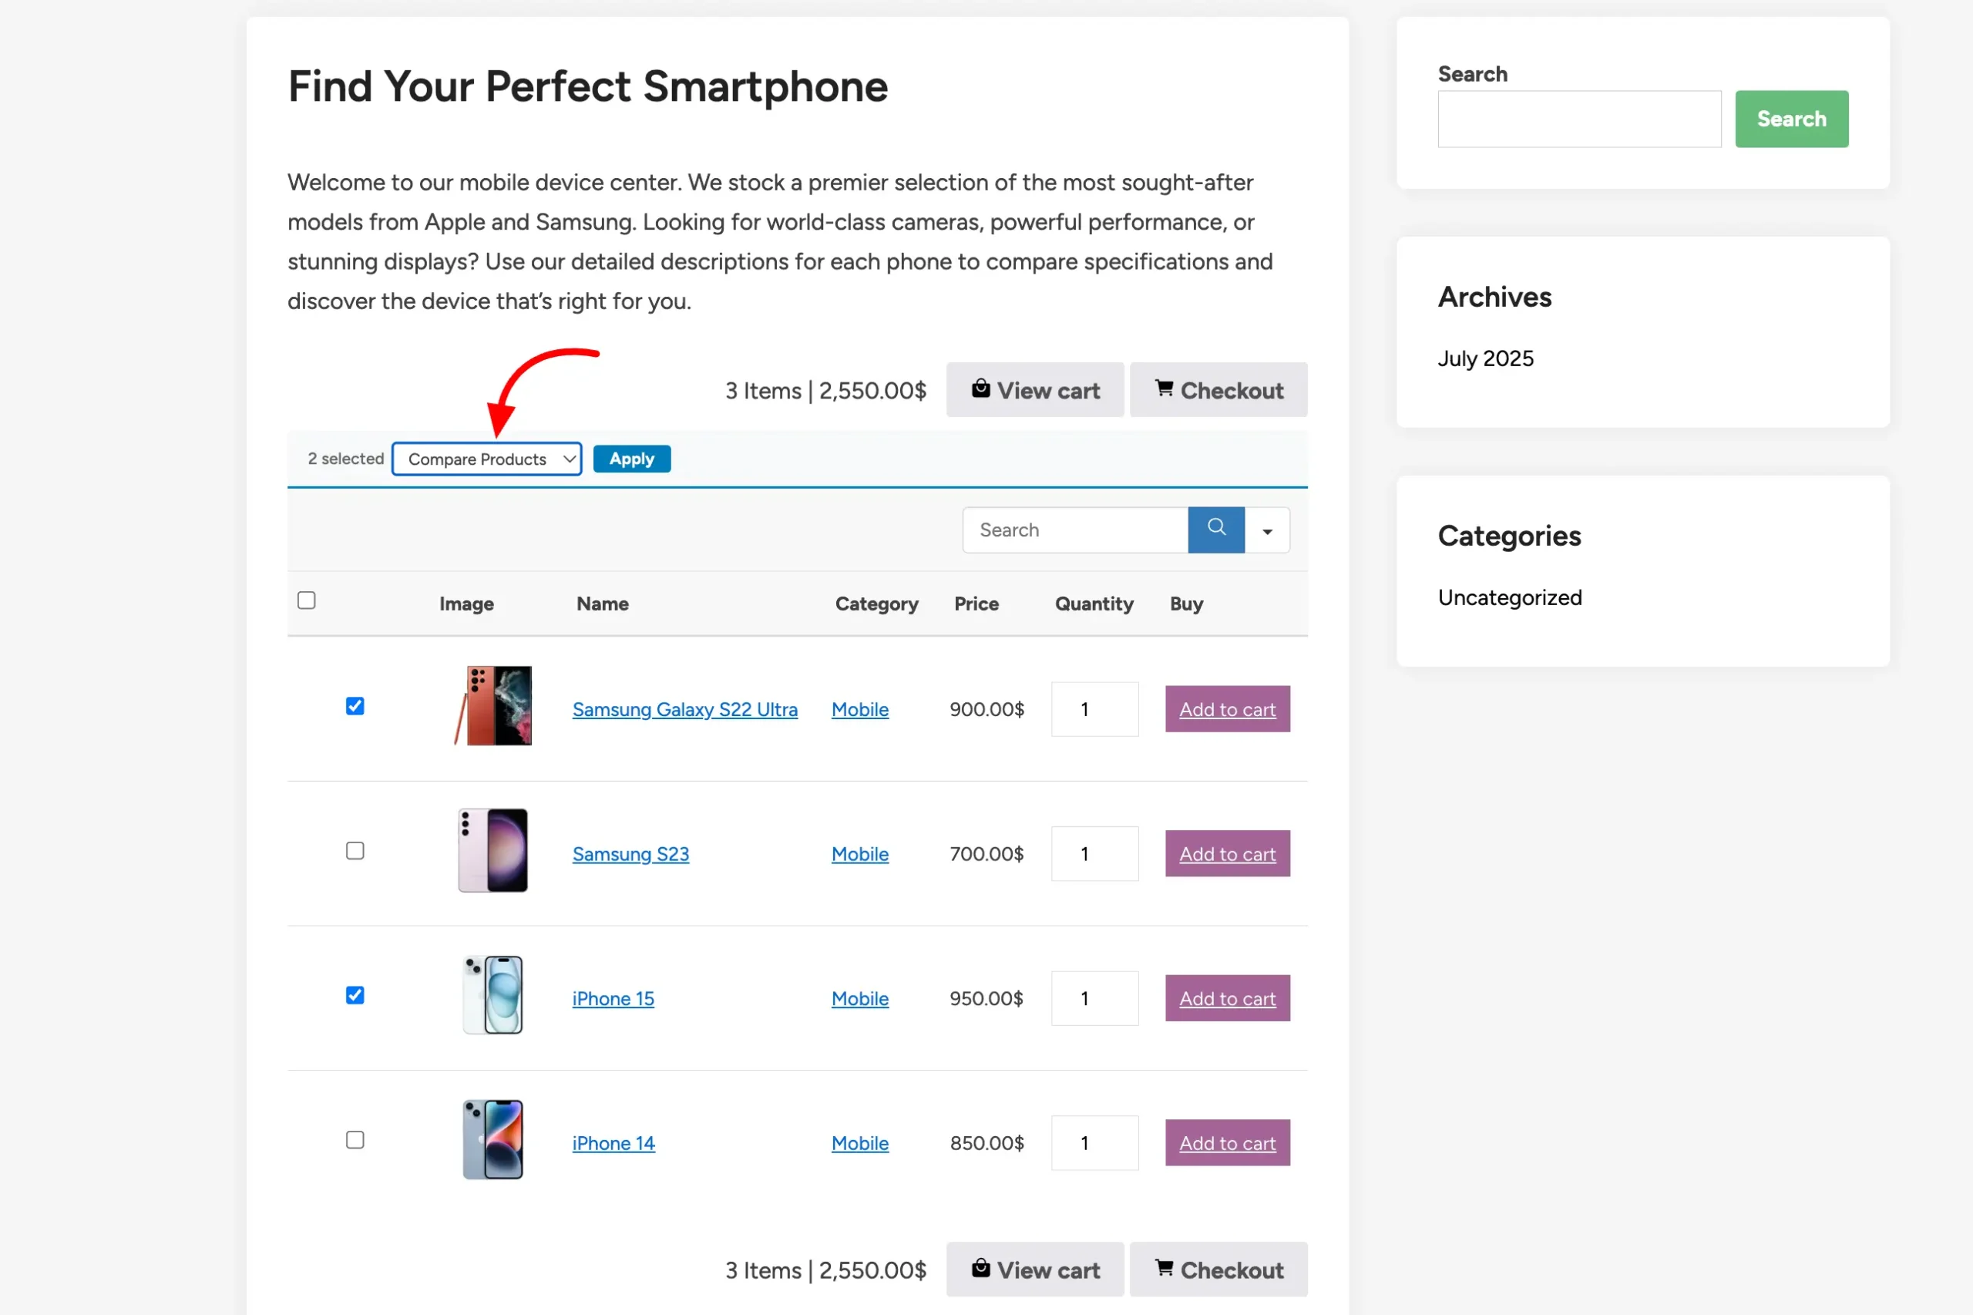Open the iPhone 15 product thumbnail

(493, 995)
